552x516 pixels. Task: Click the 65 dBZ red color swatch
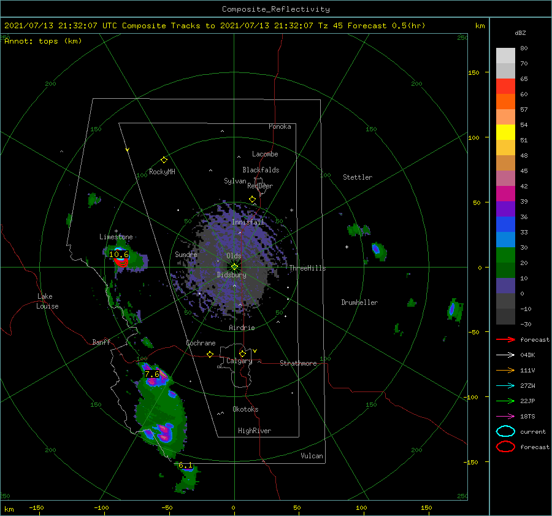(x=505, y=87)
